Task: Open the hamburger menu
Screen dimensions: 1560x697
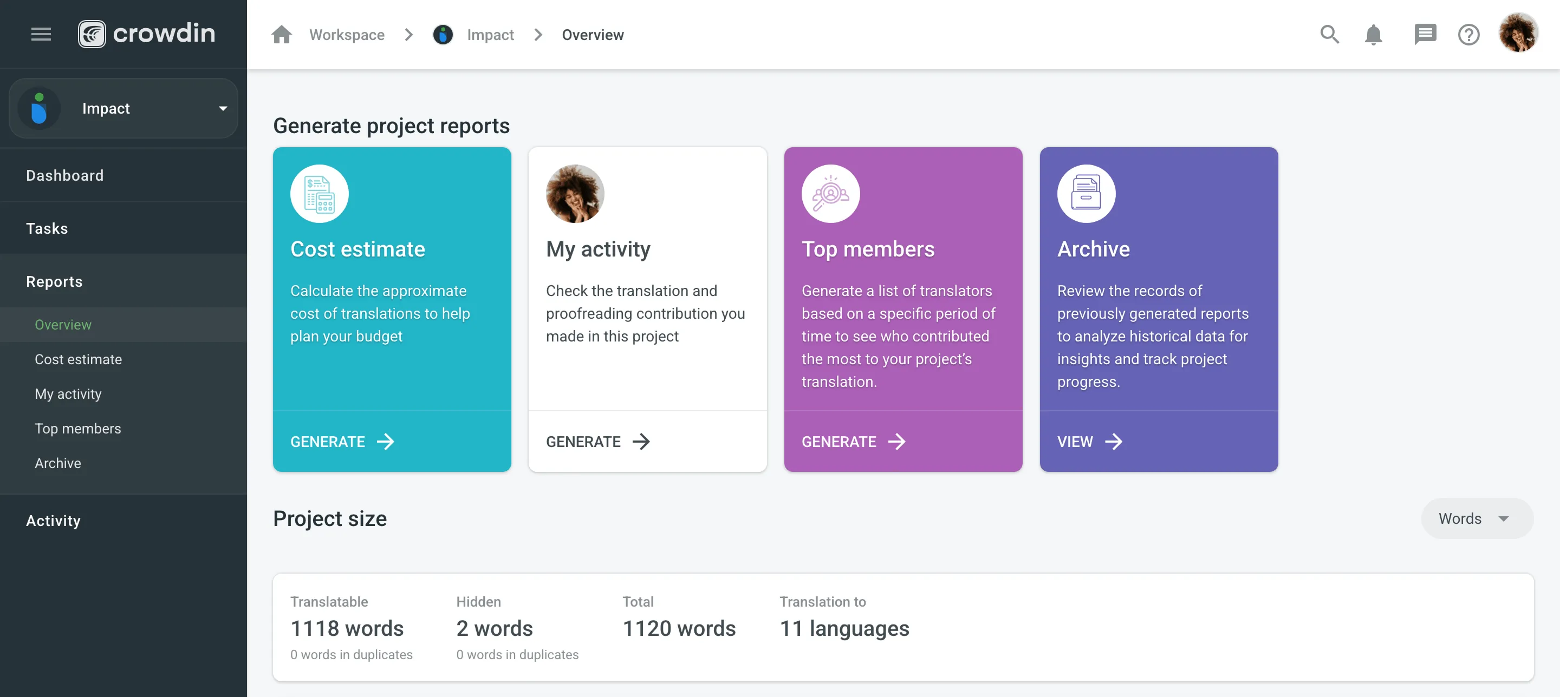Action: click(41, 35)
